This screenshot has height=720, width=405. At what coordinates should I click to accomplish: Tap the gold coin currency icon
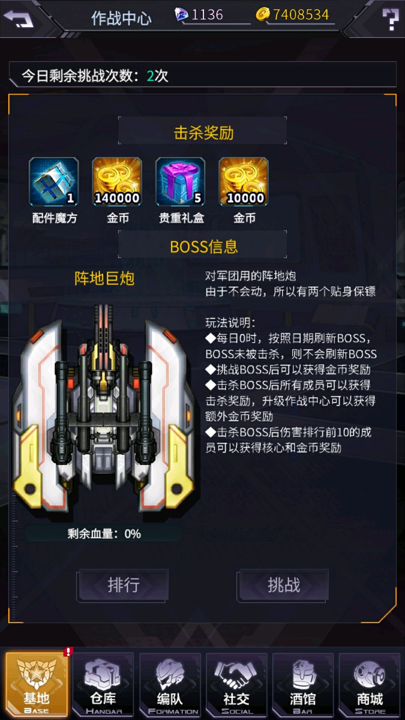(262, 14)
